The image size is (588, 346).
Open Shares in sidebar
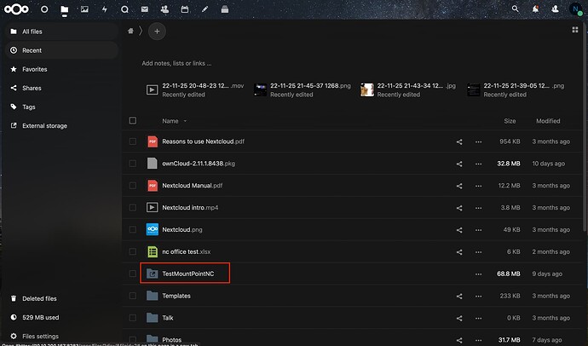click(62, 88)
